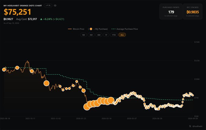Screen dimensions: 206x130
Task: Click the 'As of Sep 10, 2026' date
Action: (x=11, y=23)
